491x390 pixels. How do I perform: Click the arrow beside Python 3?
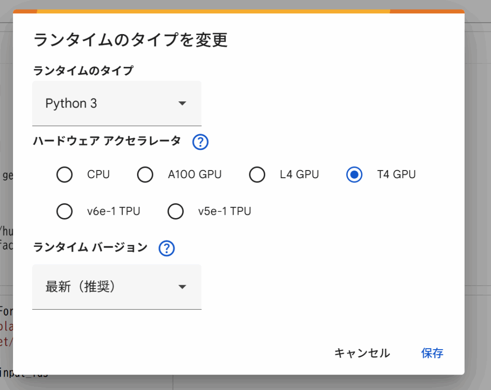[x=182, y=103]
